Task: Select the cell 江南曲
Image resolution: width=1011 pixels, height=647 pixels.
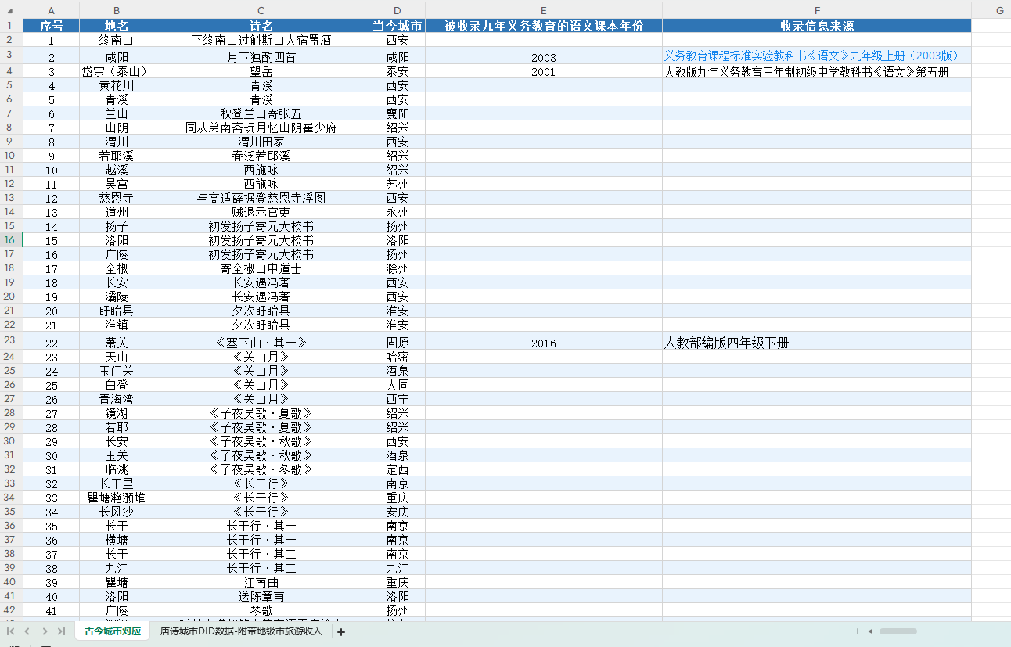Action: click(261, 582)
